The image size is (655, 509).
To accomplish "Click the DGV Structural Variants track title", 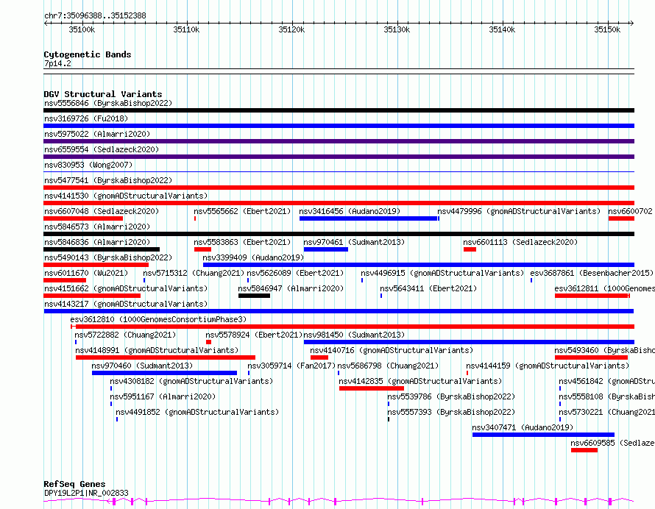I will (103, 94).
